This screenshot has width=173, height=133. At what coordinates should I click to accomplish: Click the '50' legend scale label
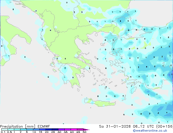coord(85,132)
